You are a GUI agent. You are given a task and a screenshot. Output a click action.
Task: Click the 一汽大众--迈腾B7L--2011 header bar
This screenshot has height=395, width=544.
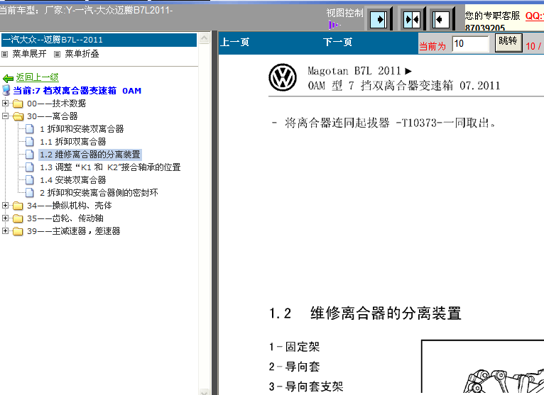click(x=99, y=40)
